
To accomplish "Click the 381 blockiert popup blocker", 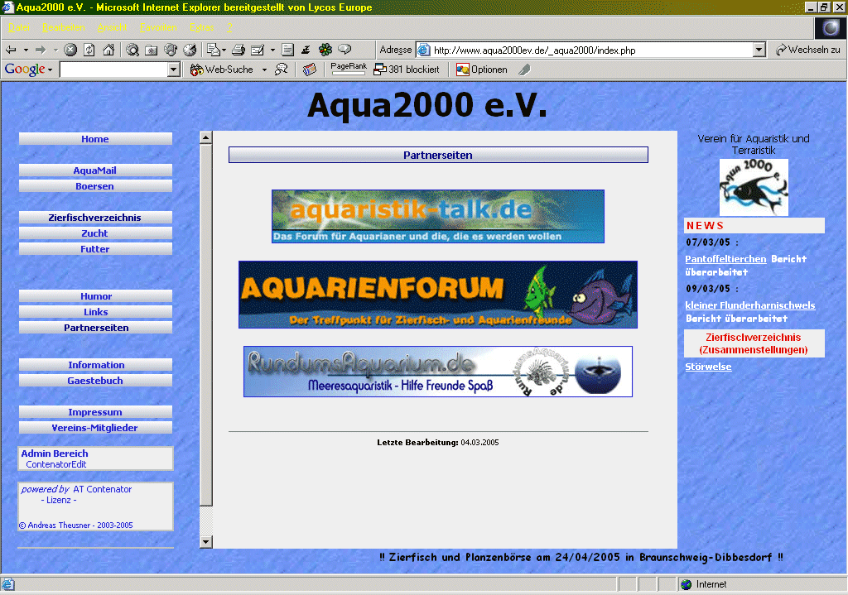I will (407, 70).
